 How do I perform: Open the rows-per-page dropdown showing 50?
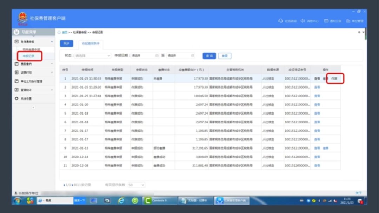[x=137, y=185]
